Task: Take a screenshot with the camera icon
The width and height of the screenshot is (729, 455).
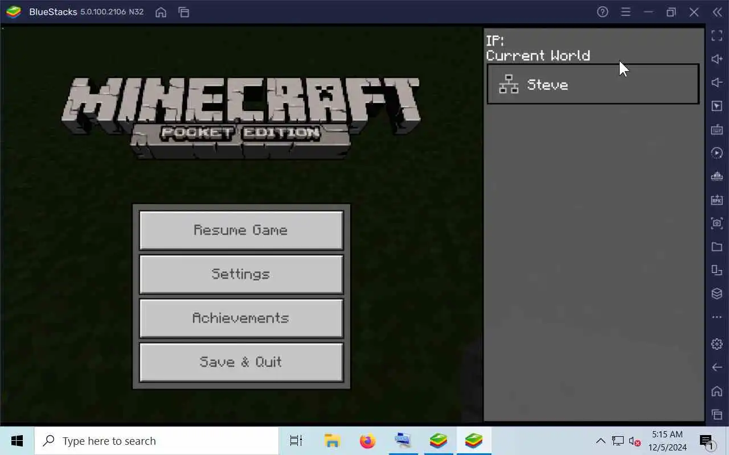Action: (x=717, y=223)
